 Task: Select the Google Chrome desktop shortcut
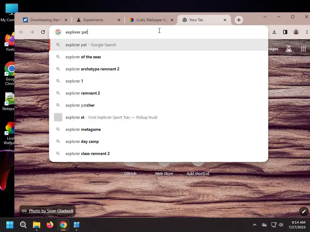tap(9, 73)
